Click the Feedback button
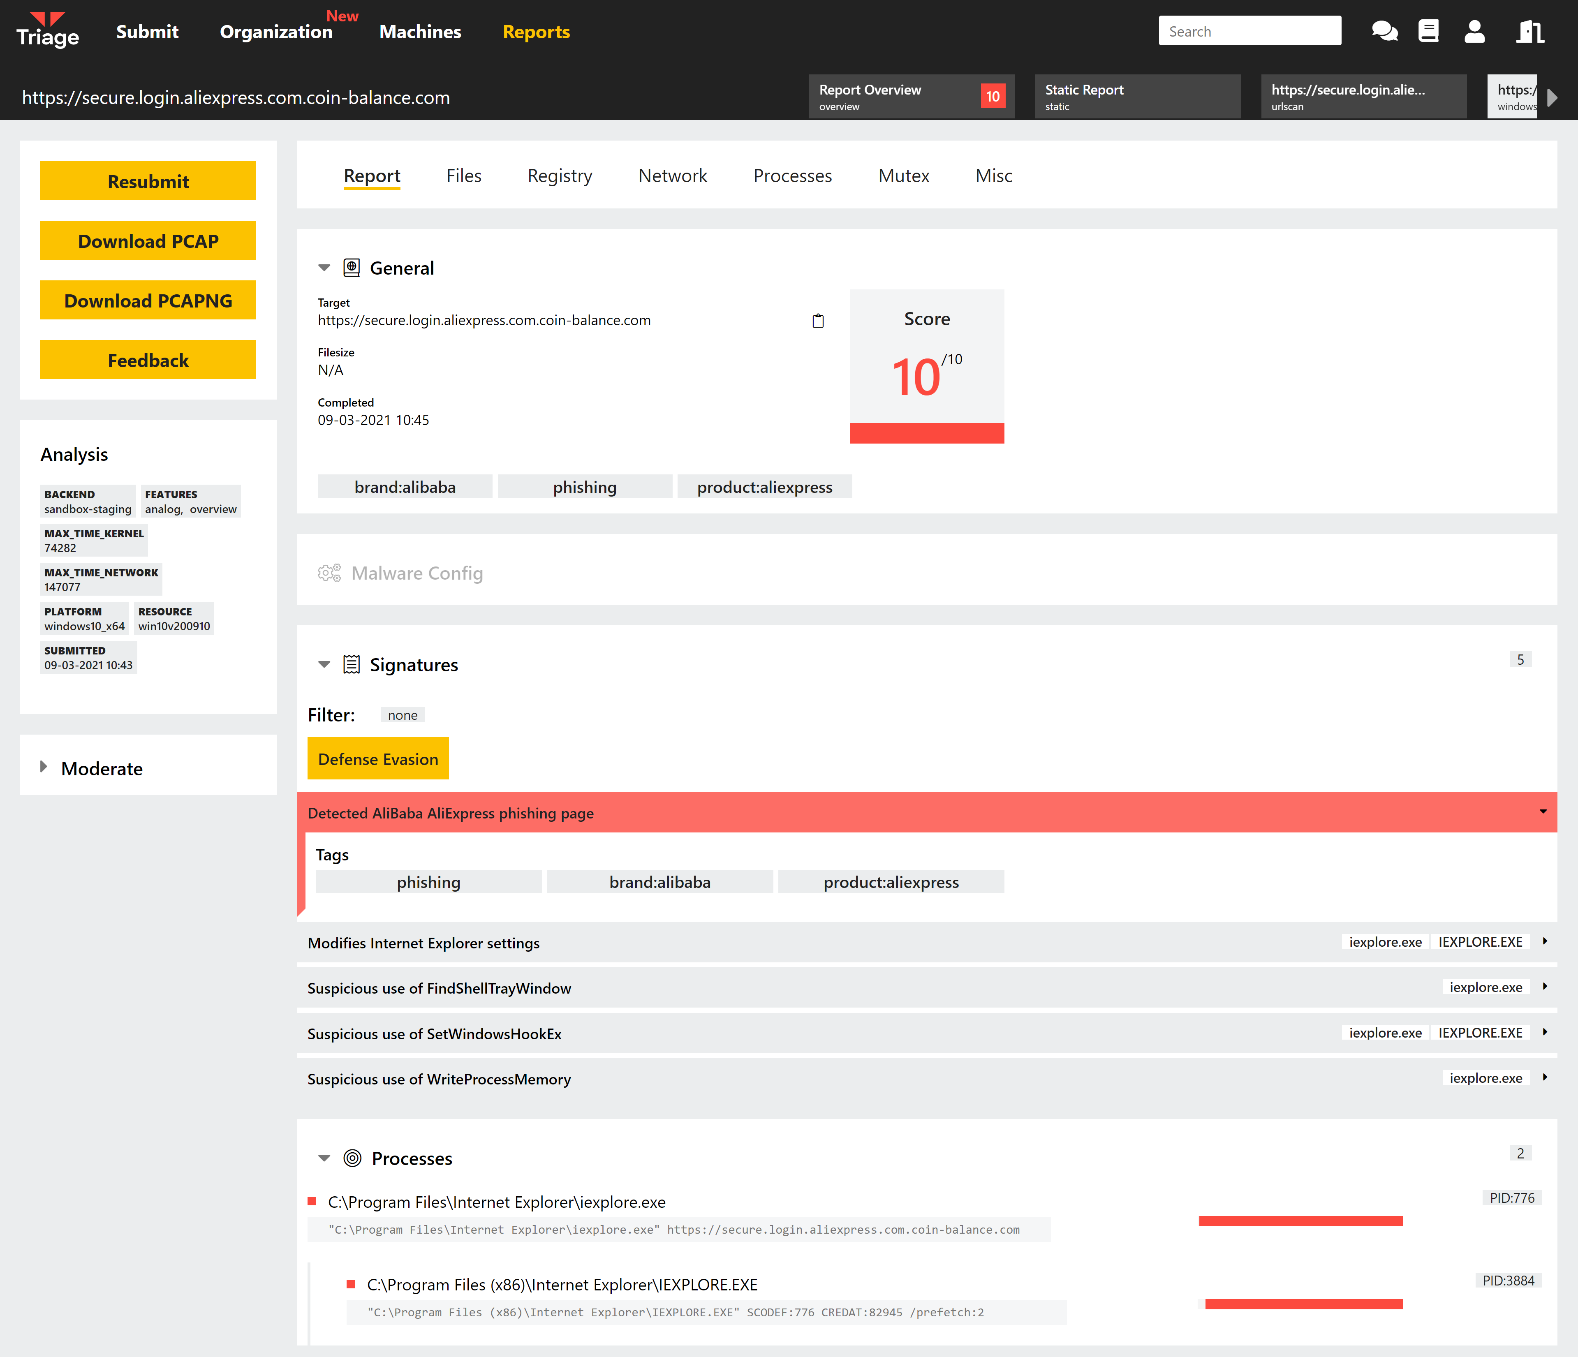 tap(148, 359)
